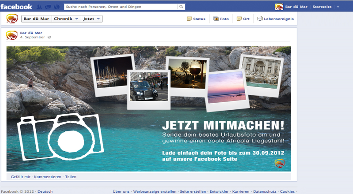Click the post's public audience globe icon
This screenshot has height=194, width=353.
49,37
